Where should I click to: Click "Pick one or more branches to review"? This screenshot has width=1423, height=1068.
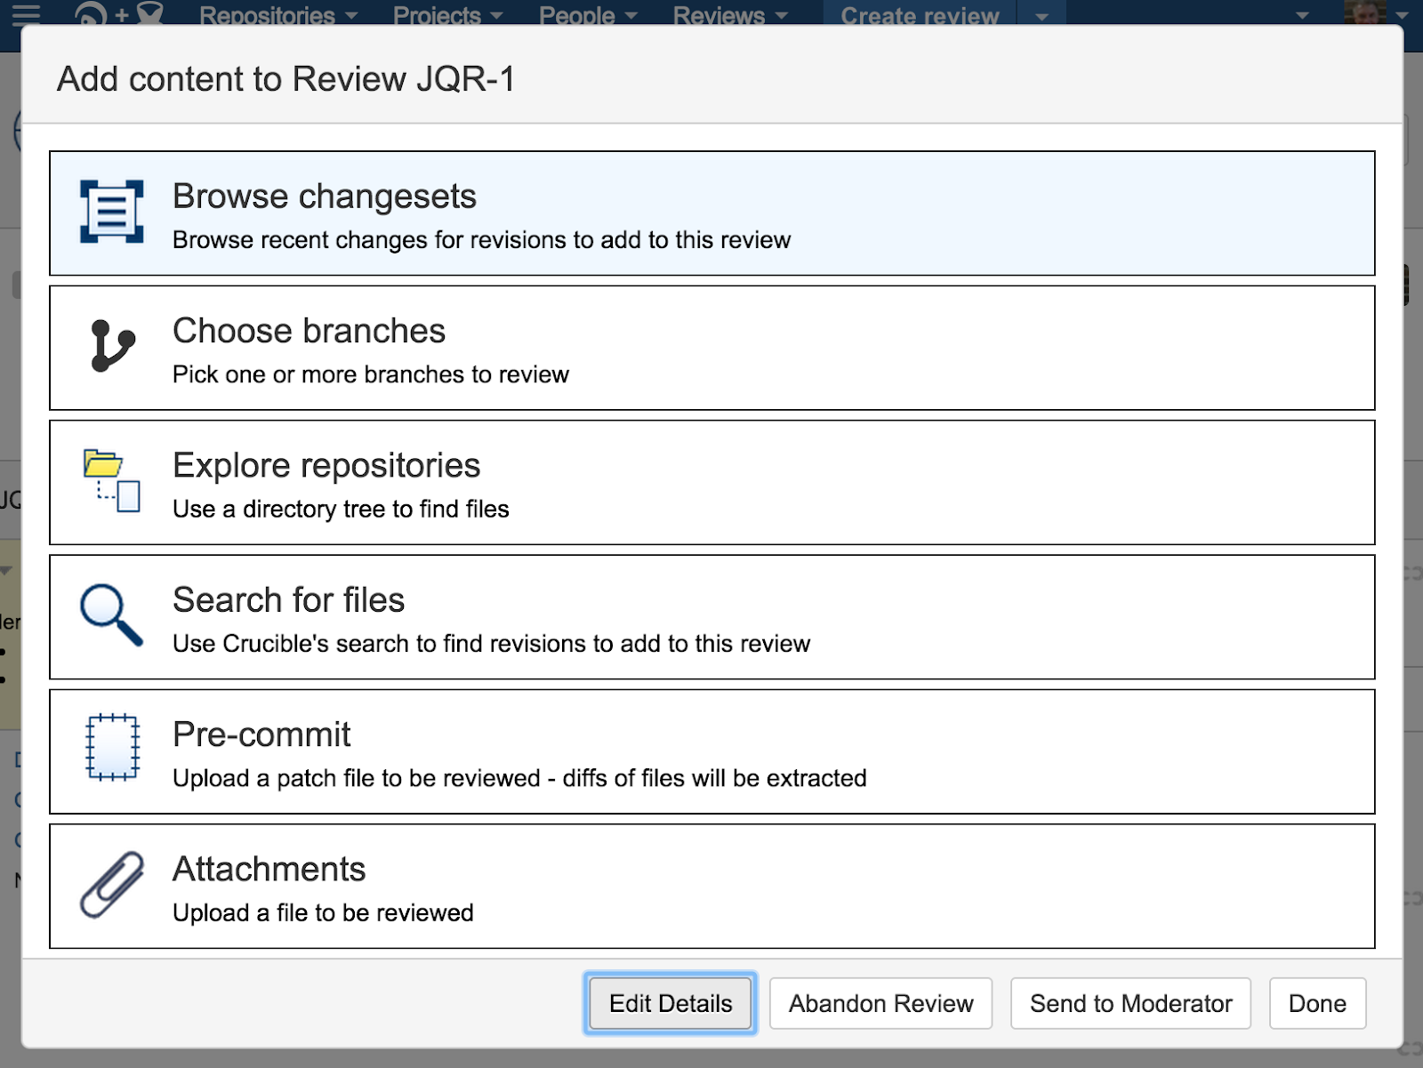[371, 374]
